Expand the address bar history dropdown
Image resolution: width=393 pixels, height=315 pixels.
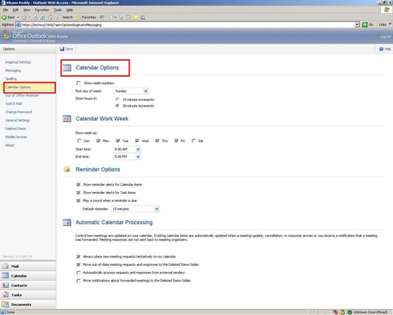click(357, 25)
